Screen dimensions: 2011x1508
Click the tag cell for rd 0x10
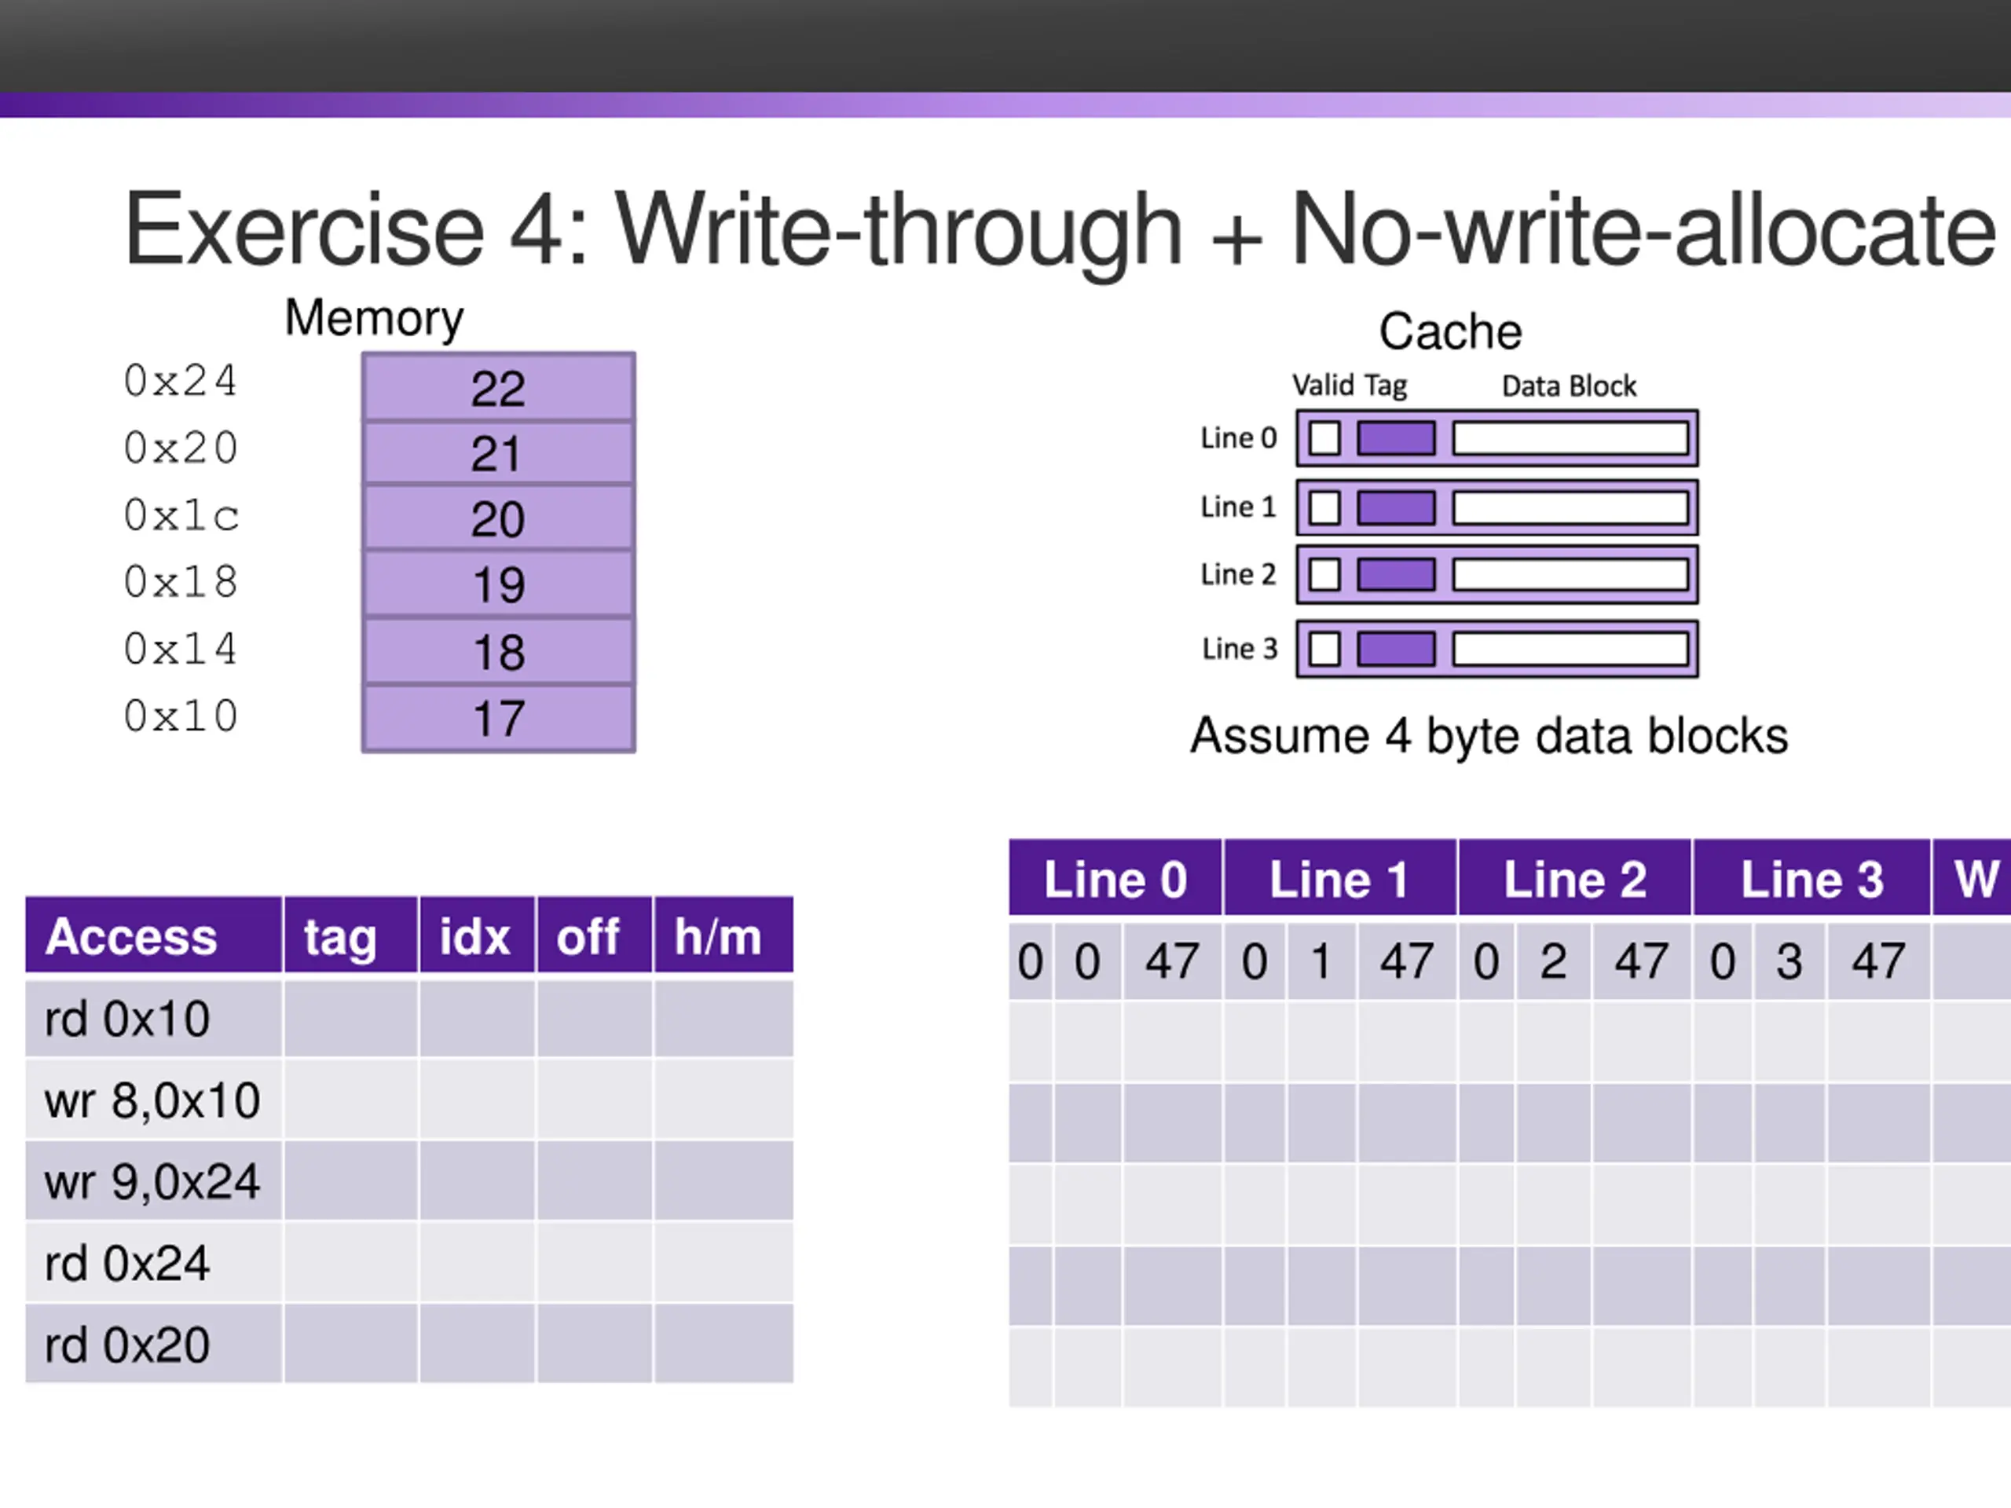350,1017
